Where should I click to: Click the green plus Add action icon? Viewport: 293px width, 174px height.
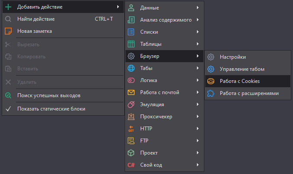coord(8,7)
